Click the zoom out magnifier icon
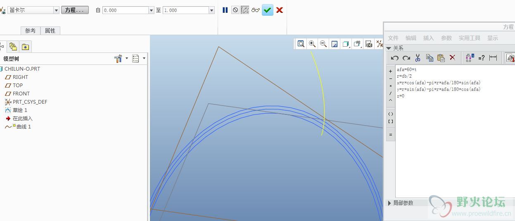 (x=323, y=44)
